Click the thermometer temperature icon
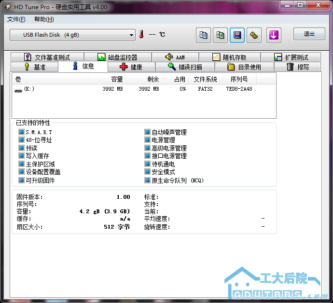The width and height of the screenshot is (333, 303). [x=141, y=34]
